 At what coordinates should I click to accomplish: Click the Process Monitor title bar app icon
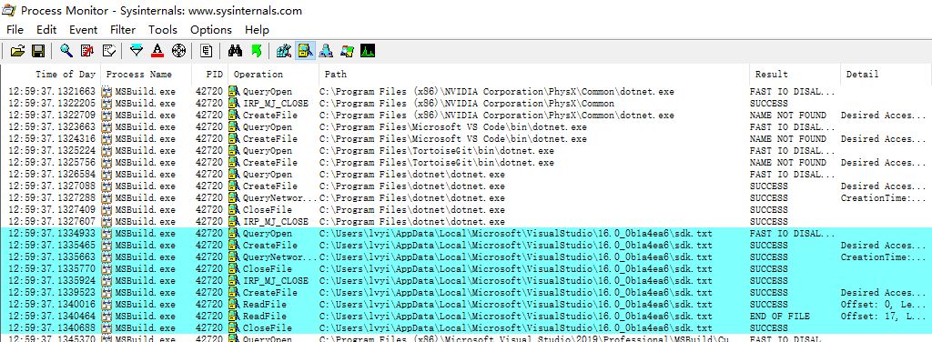coord(9,11)
